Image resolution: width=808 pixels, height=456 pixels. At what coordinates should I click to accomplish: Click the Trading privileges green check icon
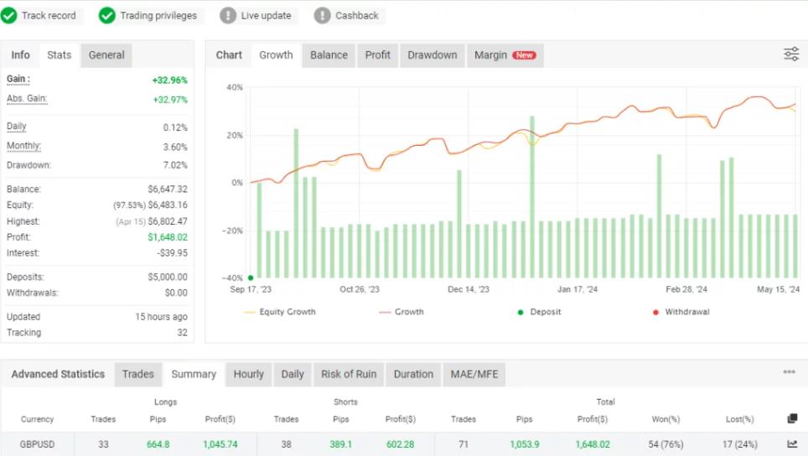107,15
